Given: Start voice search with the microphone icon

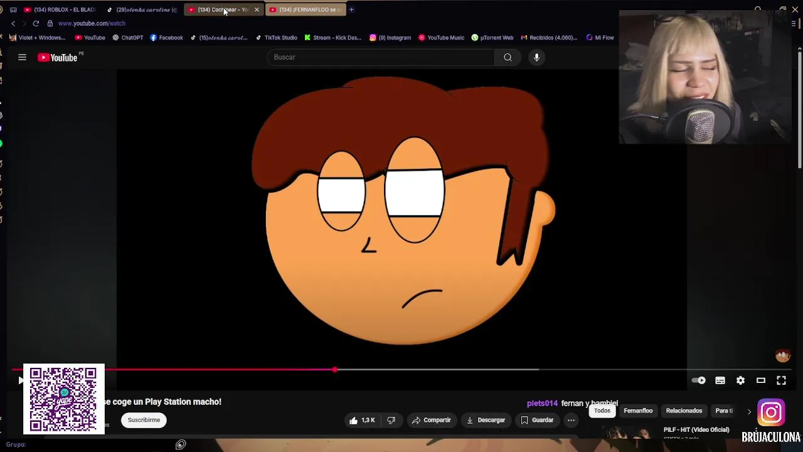Looking at the screenshot, I should point(536,57).
